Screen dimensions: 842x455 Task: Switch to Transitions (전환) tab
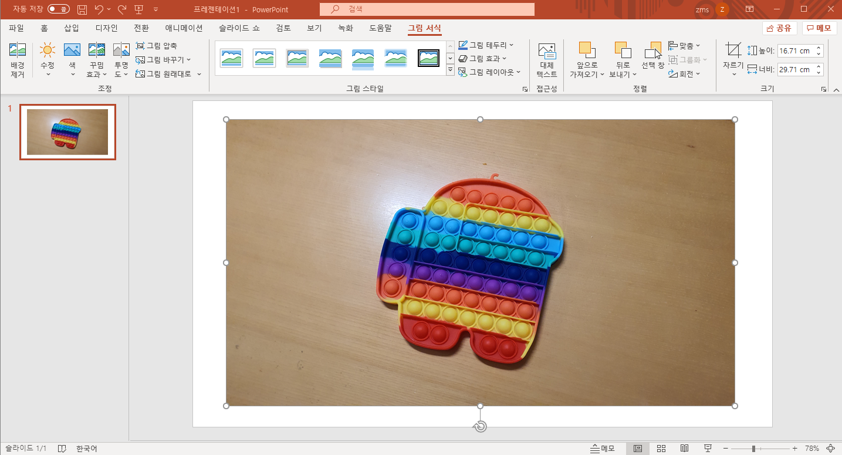141,28
